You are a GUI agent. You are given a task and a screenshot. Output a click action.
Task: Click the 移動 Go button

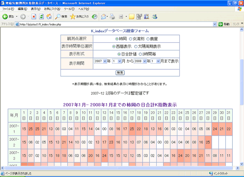224,24
